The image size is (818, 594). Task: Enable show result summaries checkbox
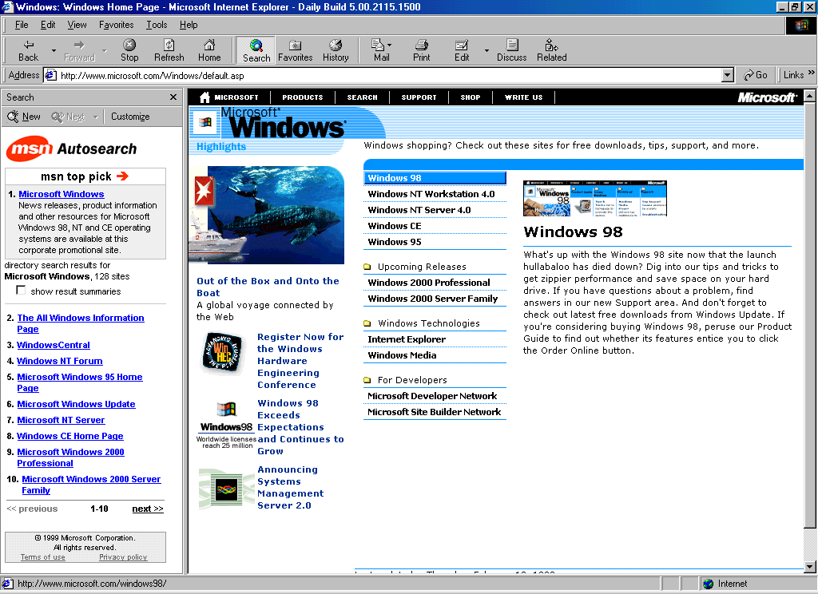[21, 290]
